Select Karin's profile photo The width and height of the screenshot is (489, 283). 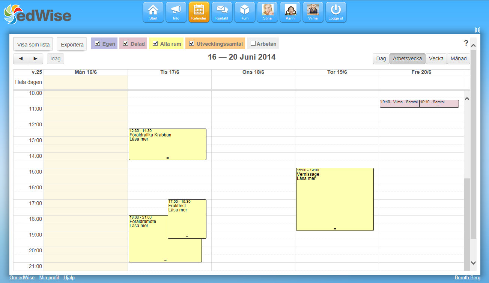[x=290, y=12]
